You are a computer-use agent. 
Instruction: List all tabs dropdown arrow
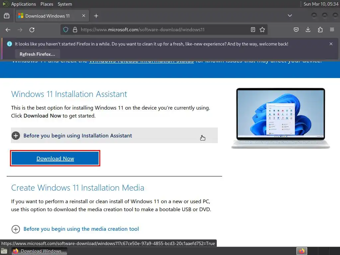[290, 16]
